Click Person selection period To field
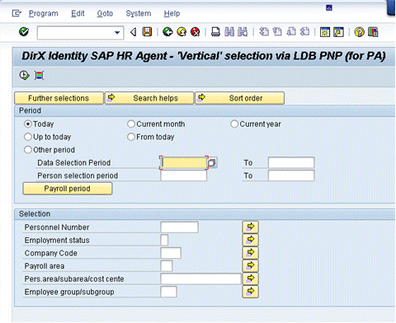 click(x=291, y=176)
